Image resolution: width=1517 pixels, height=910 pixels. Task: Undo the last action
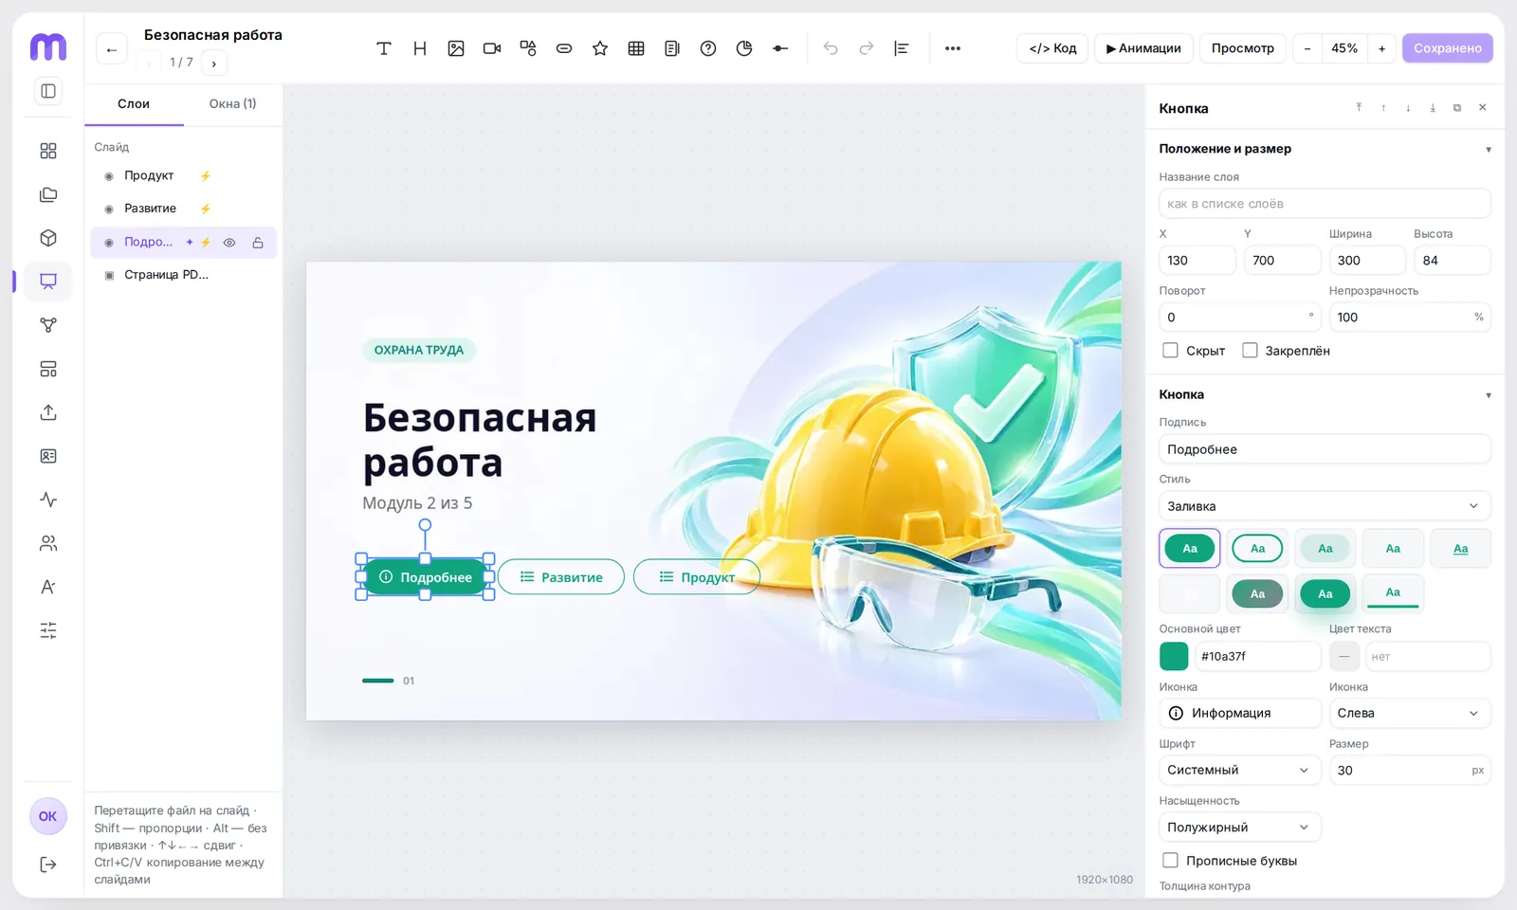point(831,48)
